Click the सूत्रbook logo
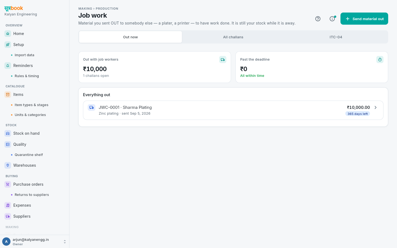Screen dimensions: 397x248 (x=14, y=8)
